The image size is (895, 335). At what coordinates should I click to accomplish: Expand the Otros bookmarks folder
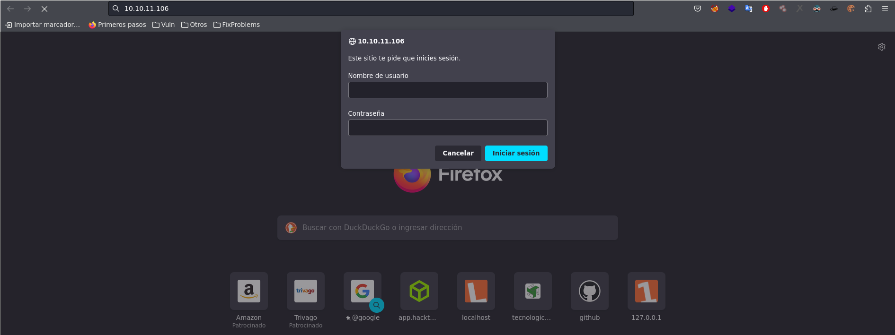tap(194, 25)
